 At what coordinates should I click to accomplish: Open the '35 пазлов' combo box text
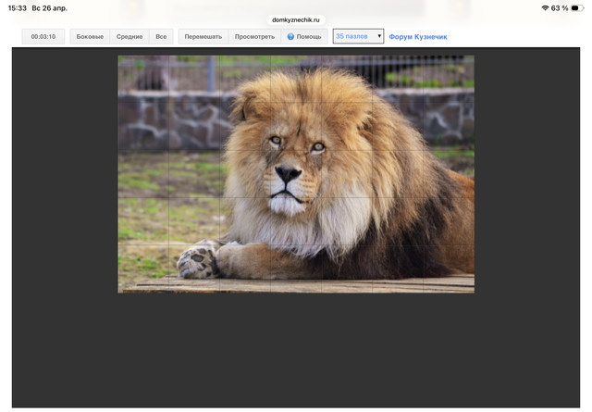352,36
